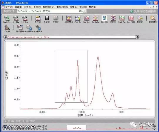Click the Col Smp sample icon
The height and width of the screenshot is (132, 159).
tap(25, 19)
